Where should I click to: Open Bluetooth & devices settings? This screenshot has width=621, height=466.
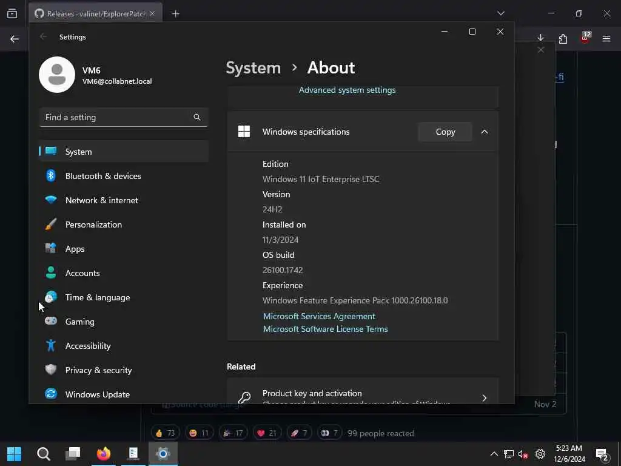tap(124, 175)
